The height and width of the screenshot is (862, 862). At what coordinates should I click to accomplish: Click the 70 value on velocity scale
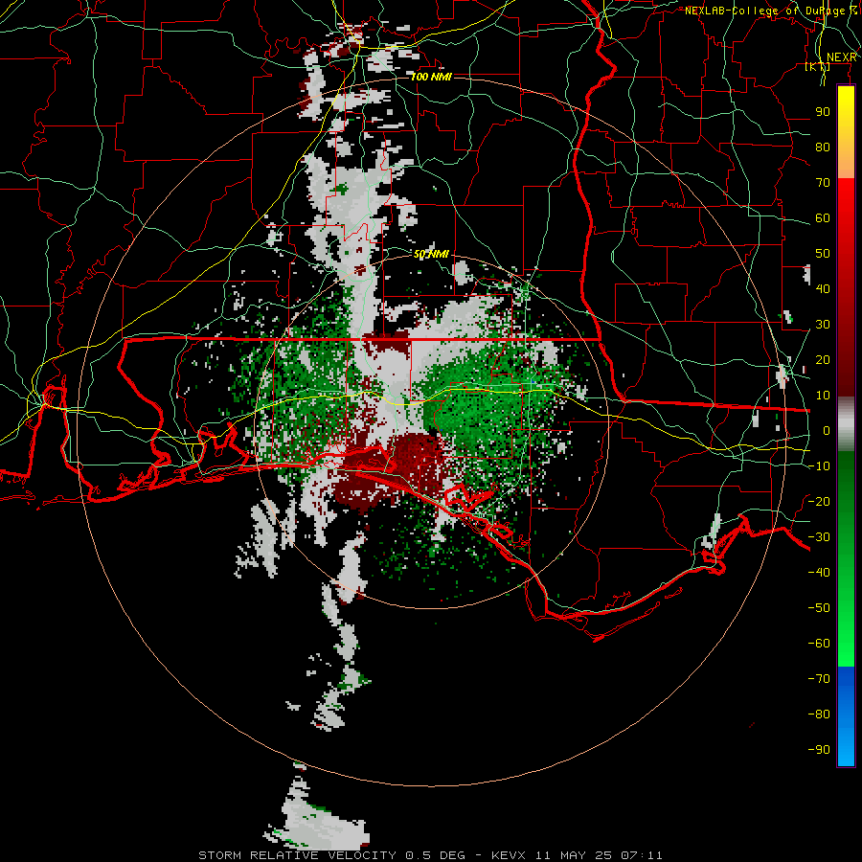823,183
